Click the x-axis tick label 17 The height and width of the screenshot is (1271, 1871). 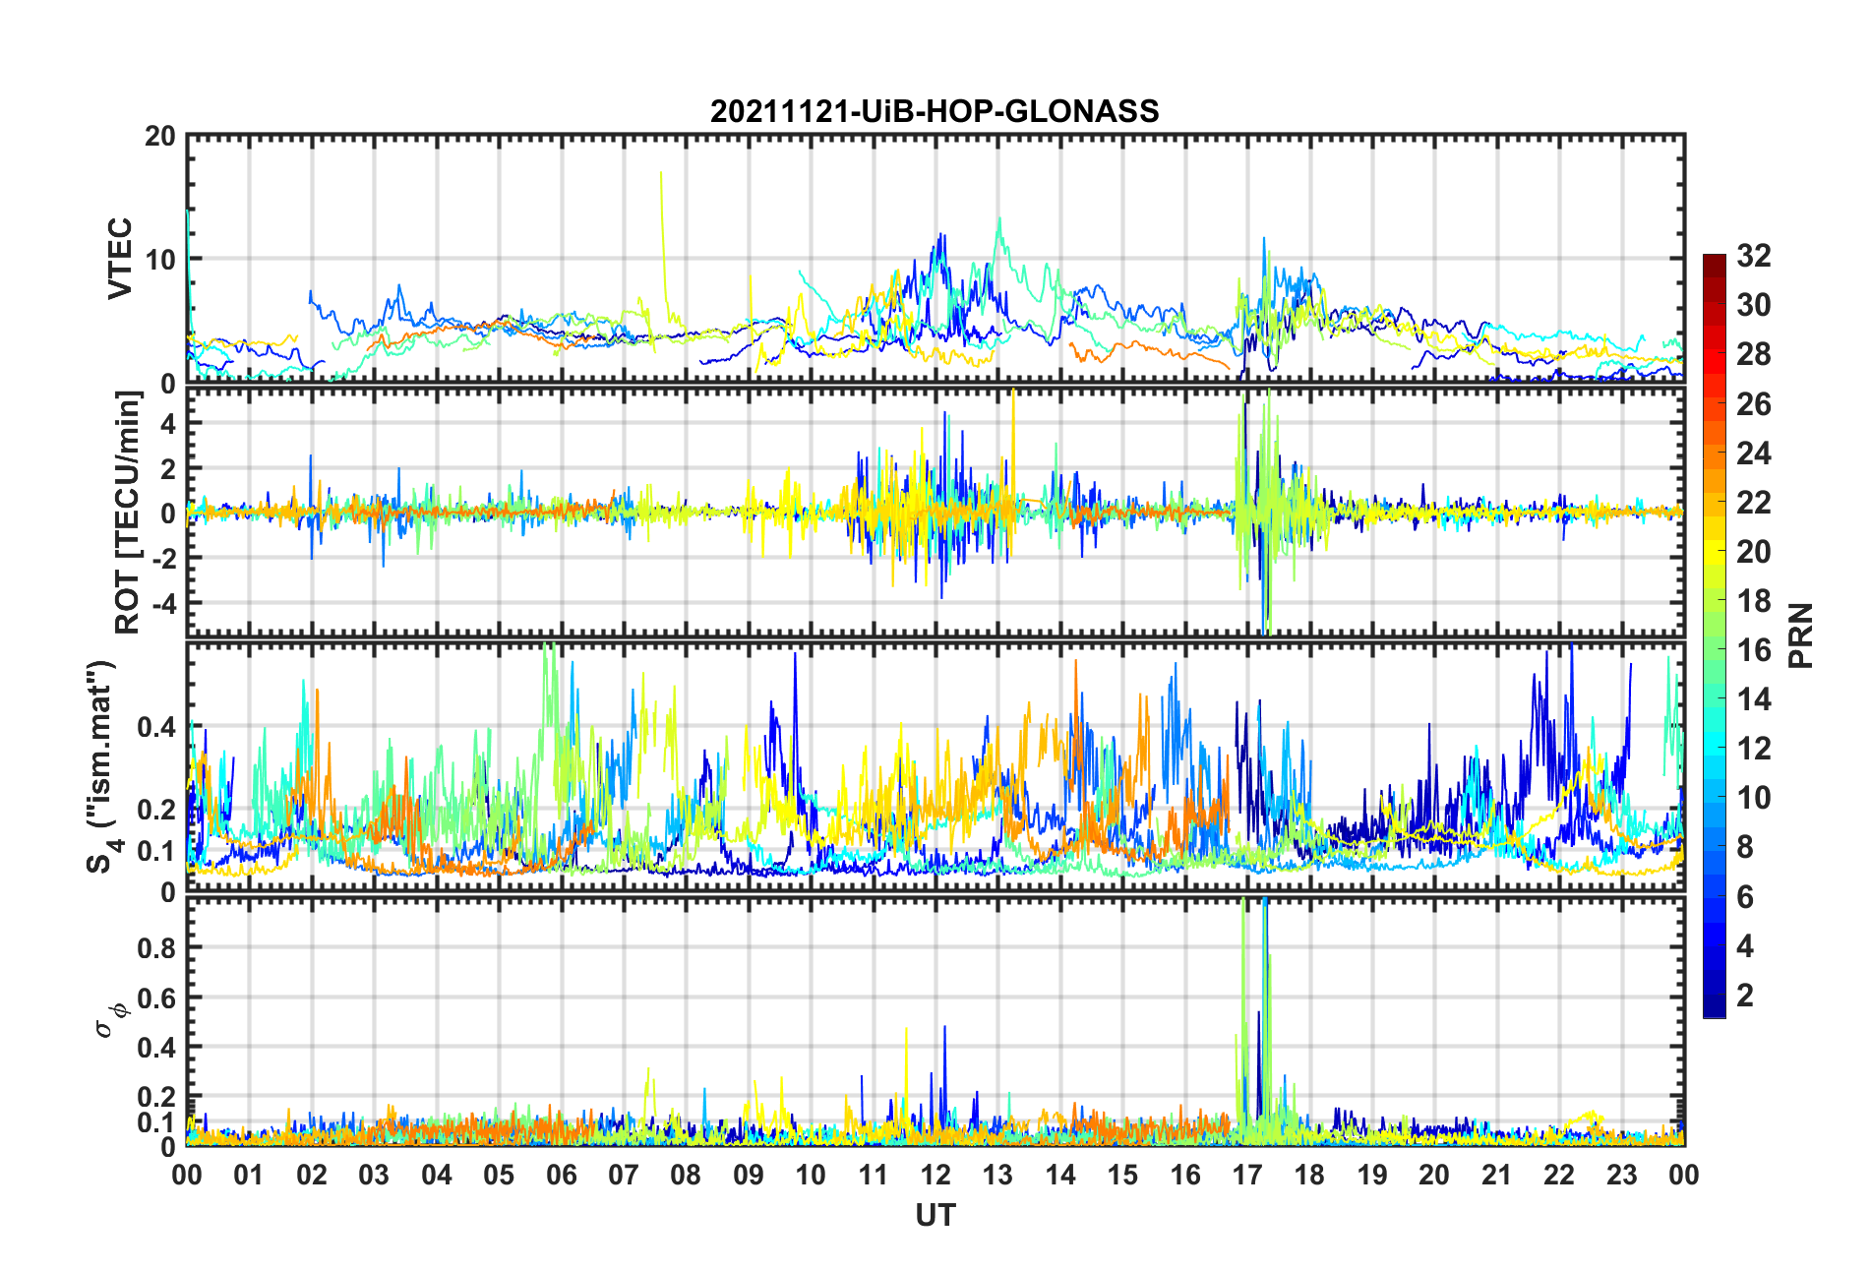1246,1175
